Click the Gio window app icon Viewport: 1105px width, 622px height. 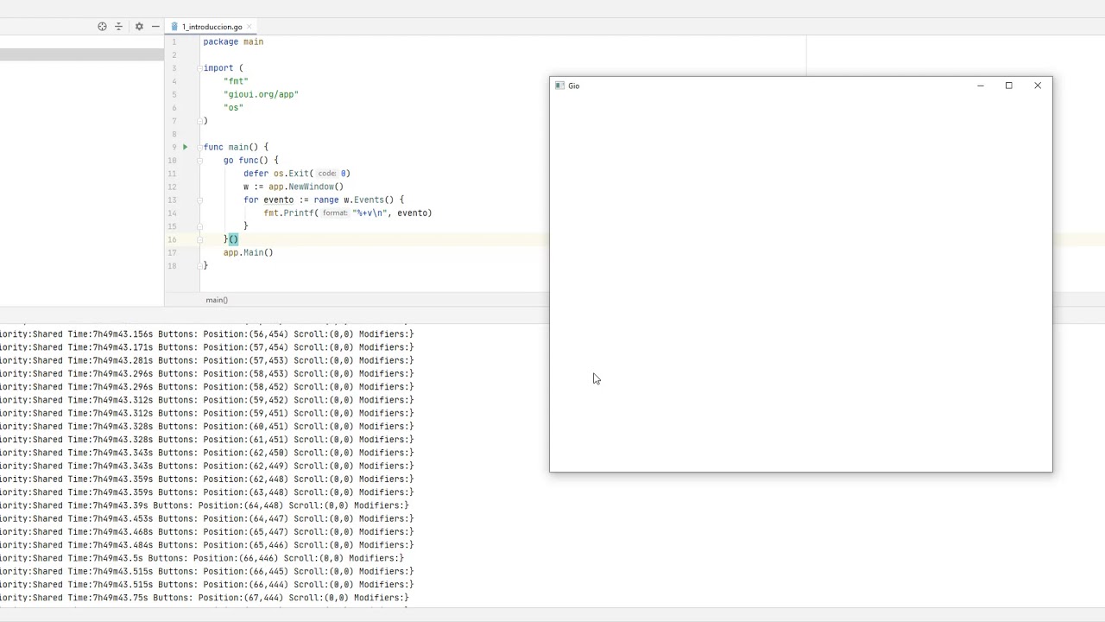[559, 86]
